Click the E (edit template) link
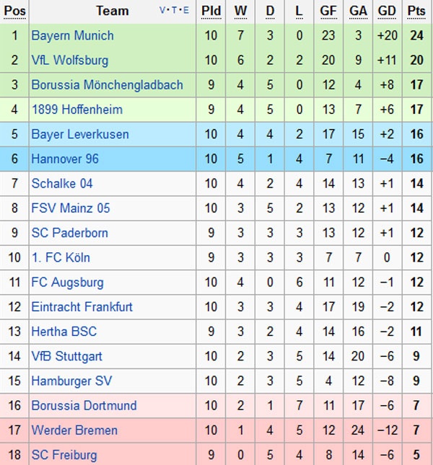This screenshot has width=433, height=465. pos(185,11)
